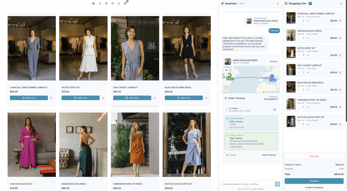Image resolution: width=347 pixels, height=191 pixels.
Task: Increase quantity of Vested Skirt Set
Action: (x=308, y=55)
